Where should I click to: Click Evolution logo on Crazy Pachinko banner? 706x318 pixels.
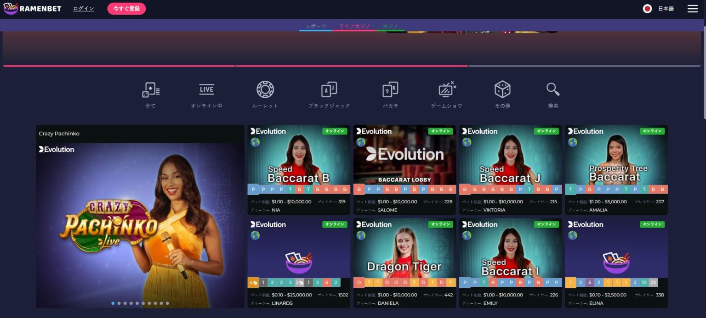click(57, 149)
